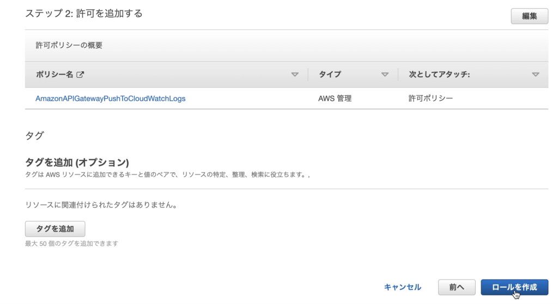Go back with the 前へ button

[457, 287]
